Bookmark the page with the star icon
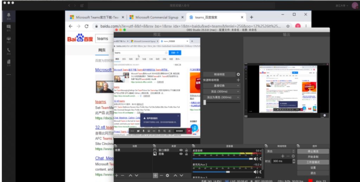The image size is (360, 182). click(288, 26)
